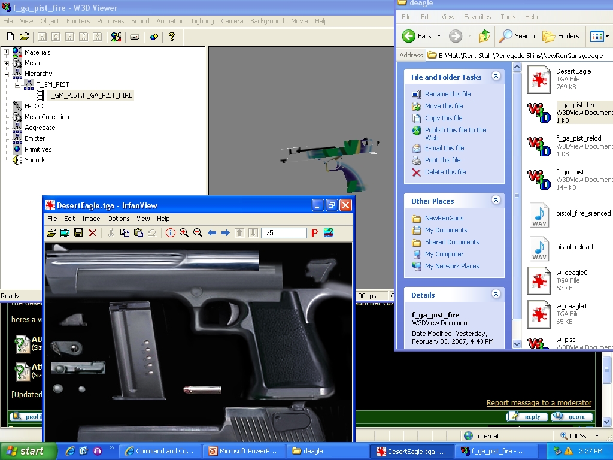Click the New document icon in W3D Viewer
Image resolution: width=613 pixels, height=460 pixels.
[x=9, y=37]
